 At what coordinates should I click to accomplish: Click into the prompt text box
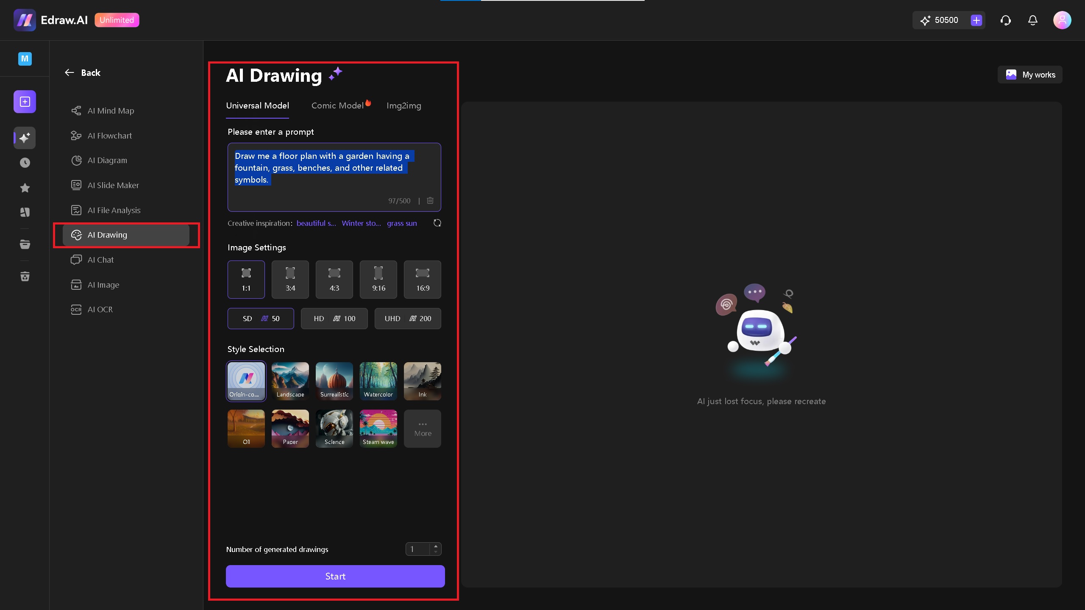(334, 177)
